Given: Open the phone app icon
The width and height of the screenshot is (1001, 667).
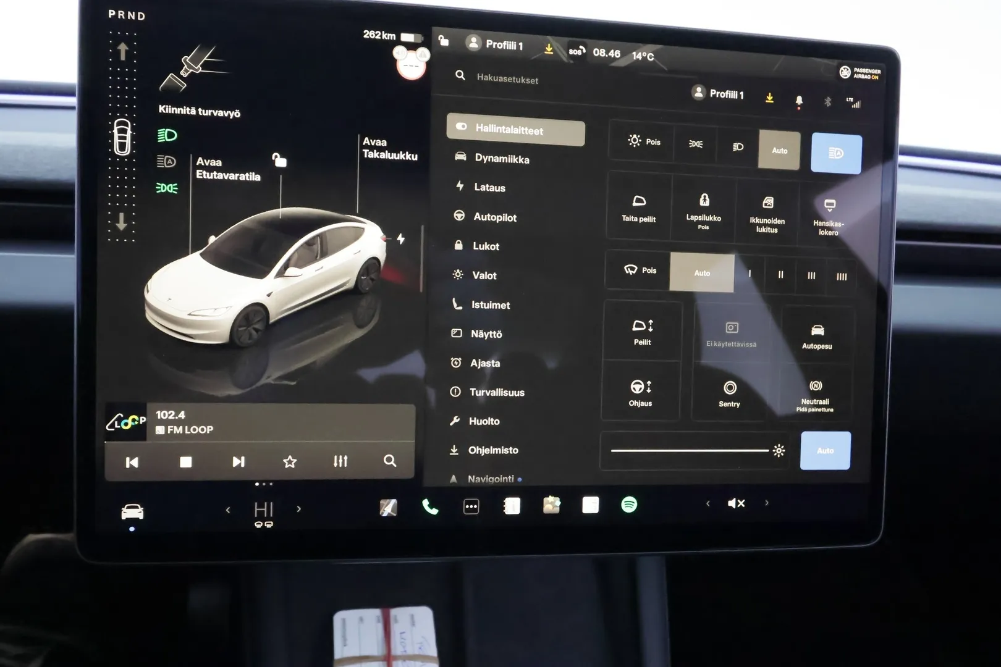Looking at the screenshot, I should [x=430, y=507].
